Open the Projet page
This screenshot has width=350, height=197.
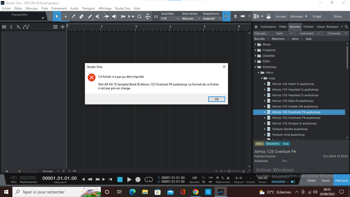pos(317,16)
